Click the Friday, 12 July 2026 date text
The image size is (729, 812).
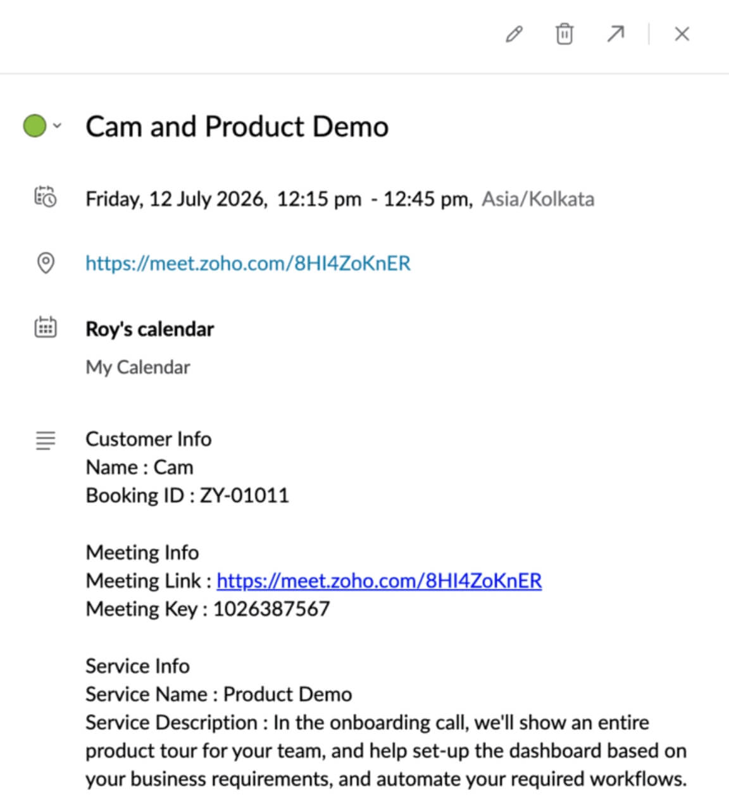175,199
